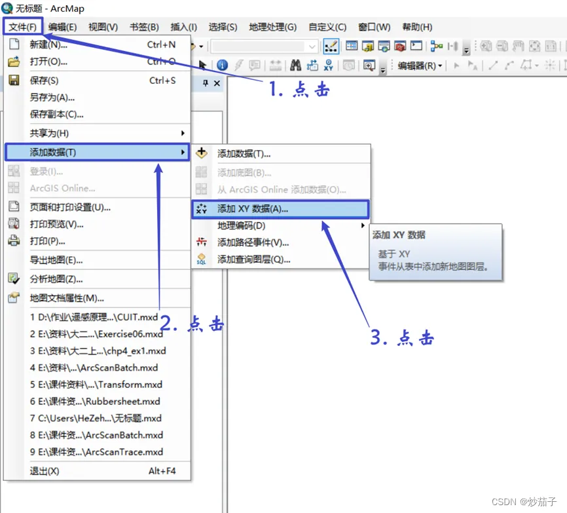Open the ModelBuilder window icon
The image size is (567, 513).
pos(437,46)
